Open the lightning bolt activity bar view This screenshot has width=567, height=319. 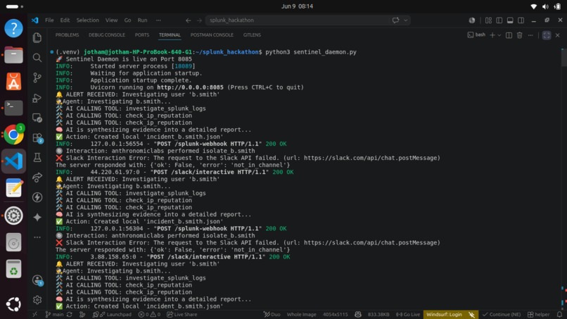click(x=37, y=197)
